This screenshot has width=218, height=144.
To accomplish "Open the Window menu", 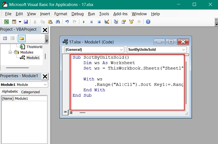I will (139, 14).
